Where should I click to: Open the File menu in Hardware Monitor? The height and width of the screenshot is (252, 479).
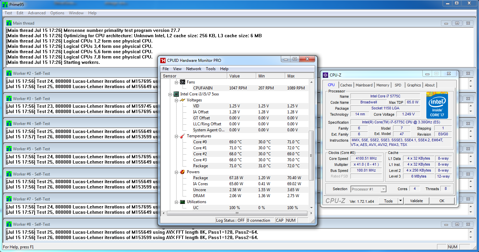coord(166,69)
